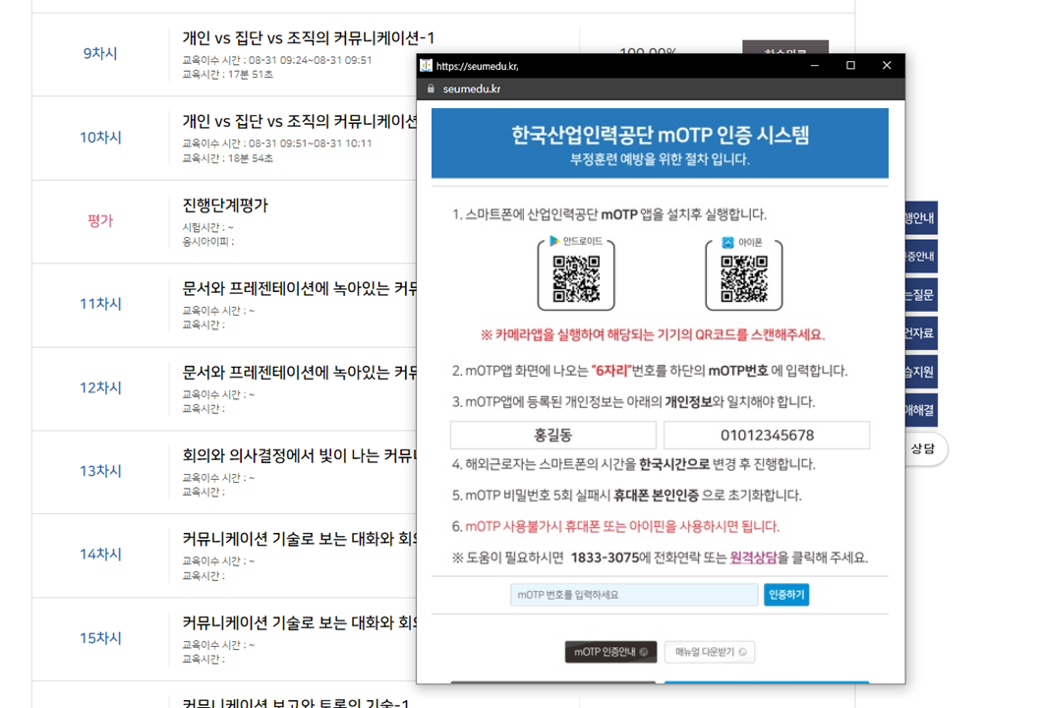
Task: Click the side menu item ending 질문
Action: pyautogui.click(x=921, y=295)
